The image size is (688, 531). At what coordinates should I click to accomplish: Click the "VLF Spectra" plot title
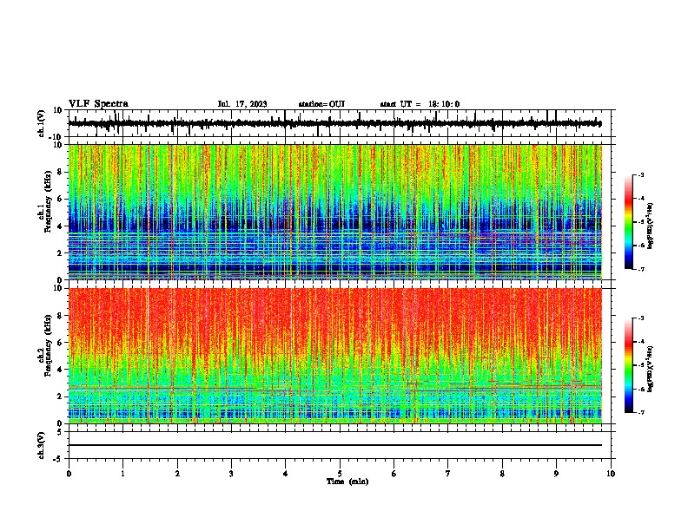(98, 103)
